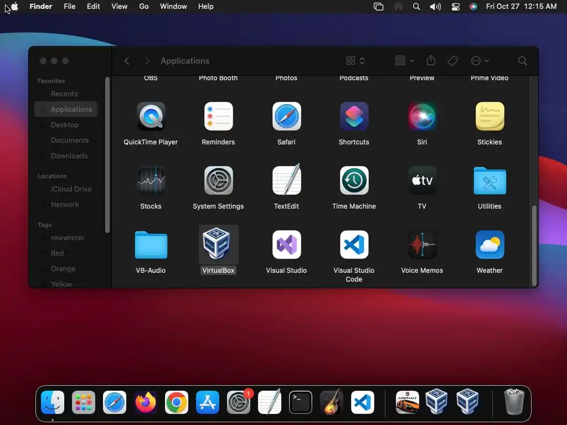Click the volume icon in menu bar

tap(435, 7)
